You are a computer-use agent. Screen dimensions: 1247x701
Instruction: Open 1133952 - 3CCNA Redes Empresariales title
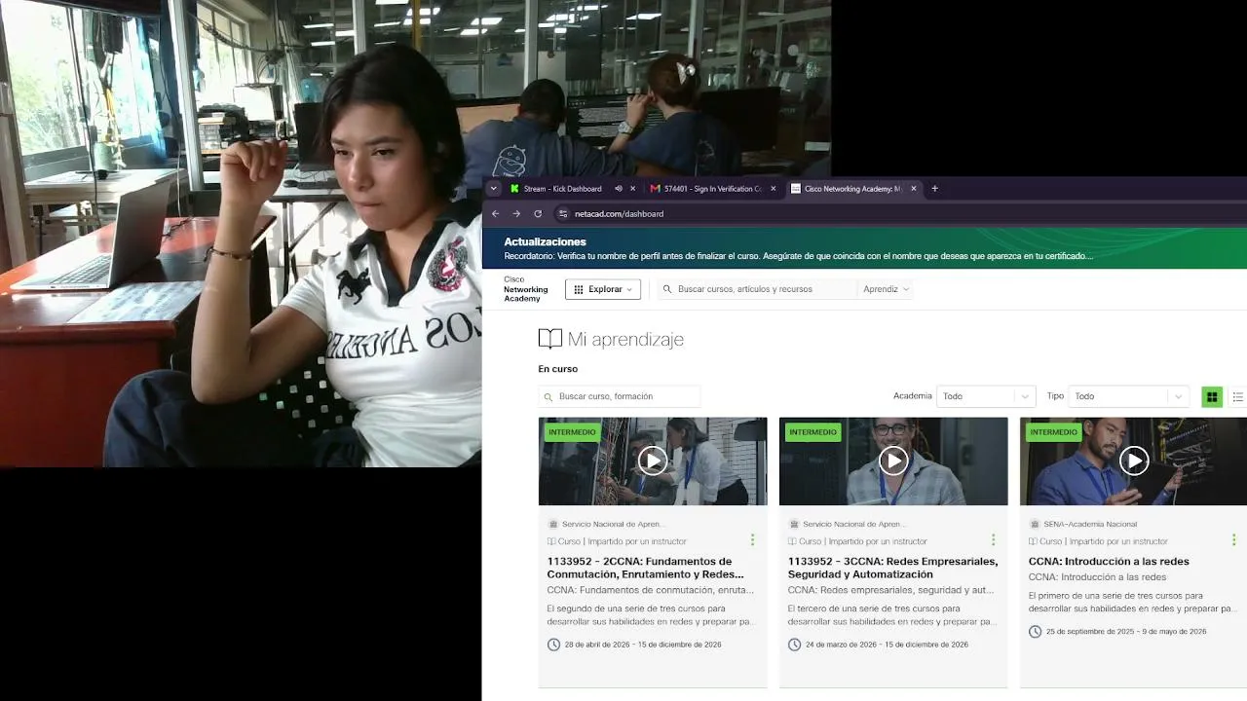(892, 568)
